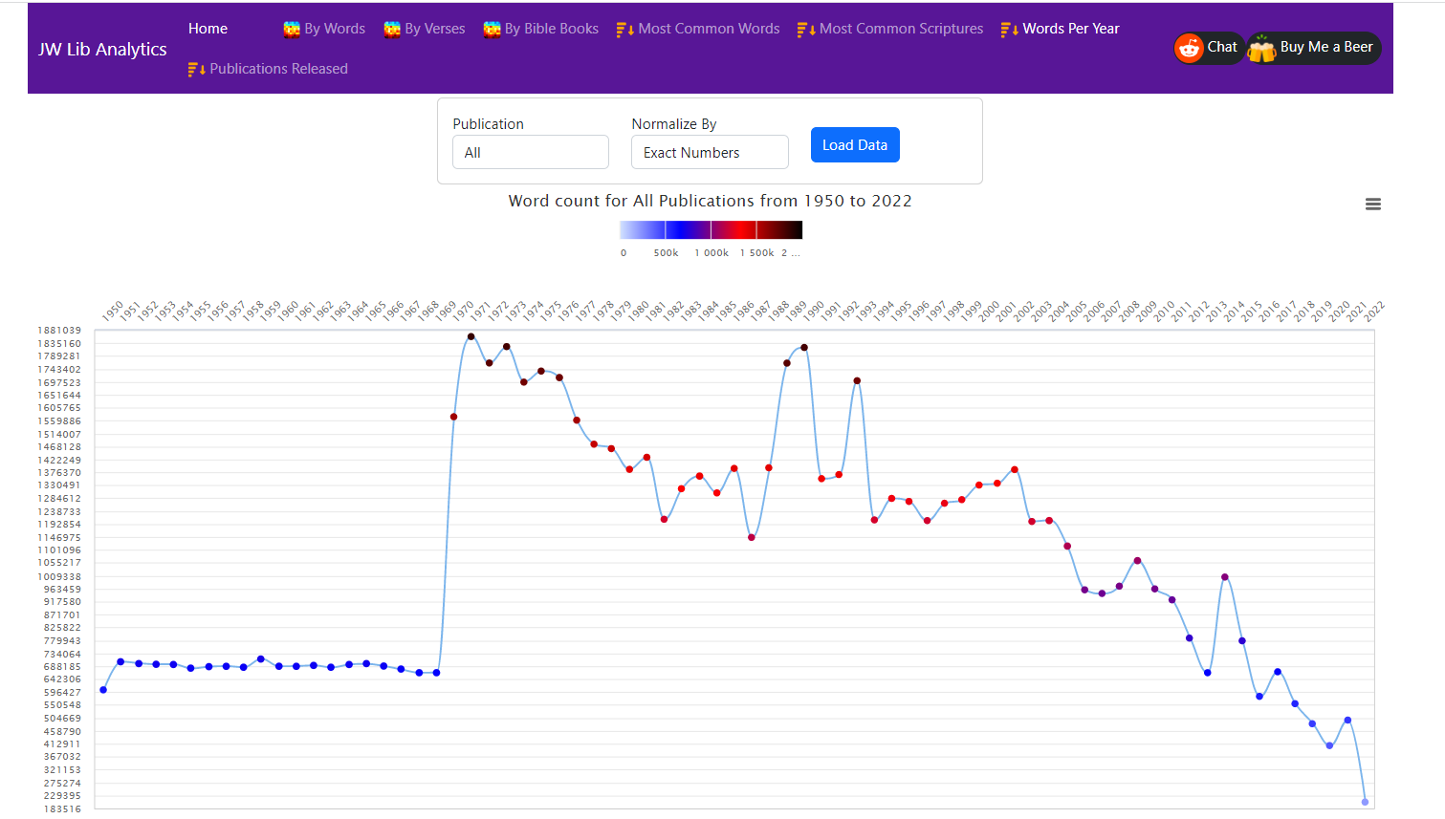Open the Chat button
Image resolution: width=1445 pixels, height=819 pixels.
coord(1210,48)
